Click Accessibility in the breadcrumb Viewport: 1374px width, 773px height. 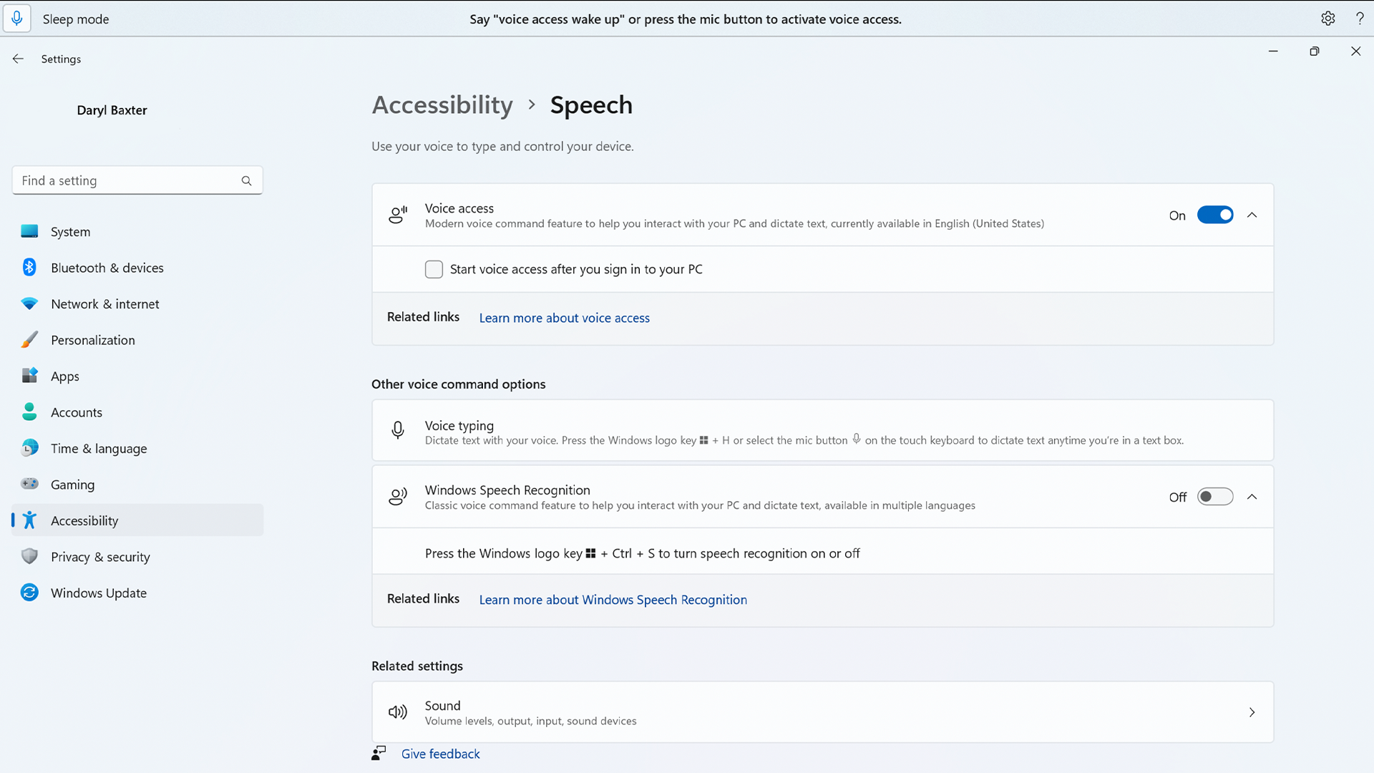point(442,105)
